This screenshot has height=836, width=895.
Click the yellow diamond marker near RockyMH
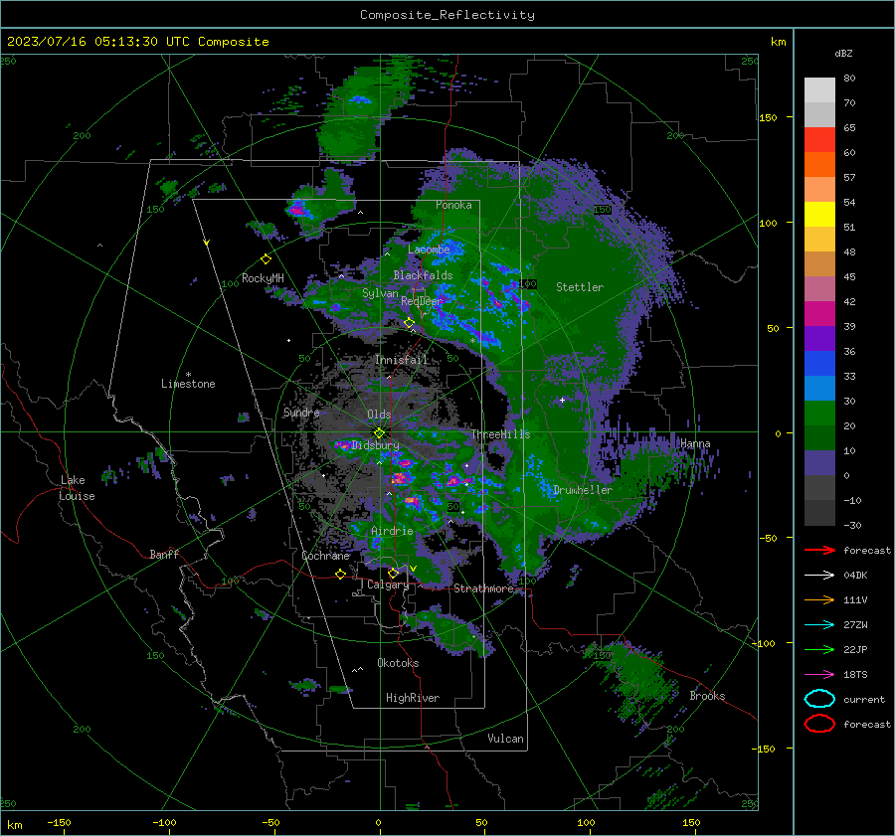[x=266, y=259]
